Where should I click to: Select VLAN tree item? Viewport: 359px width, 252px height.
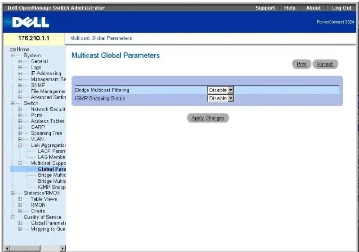click(x=37, y=139)
